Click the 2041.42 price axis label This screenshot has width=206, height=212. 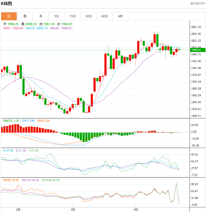point(196,34)
